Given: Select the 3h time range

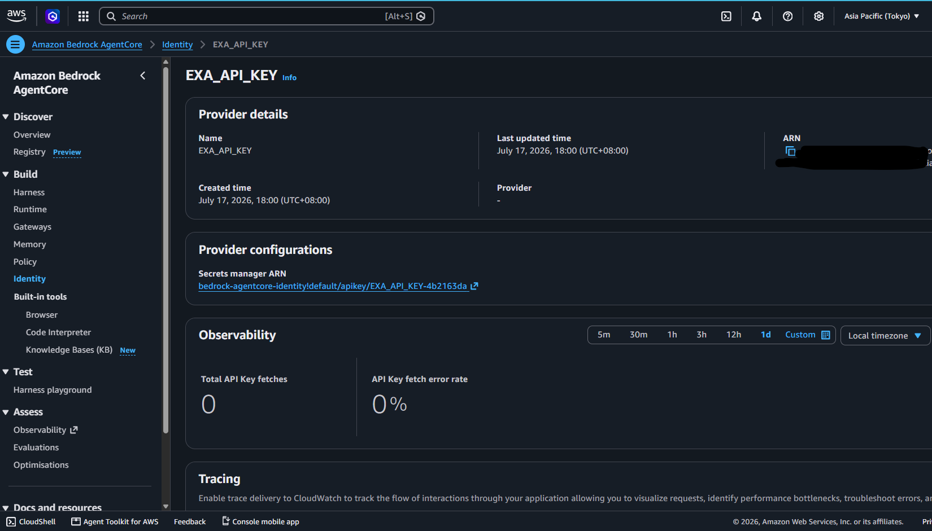Looking at the screenshot, I should click(702, 335).
